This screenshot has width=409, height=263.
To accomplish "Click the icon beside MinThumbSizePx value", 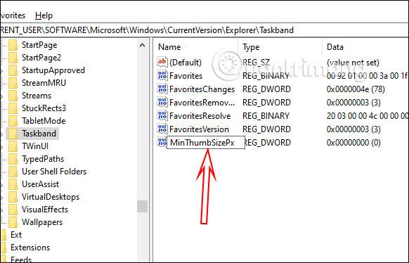I will 162,142.
